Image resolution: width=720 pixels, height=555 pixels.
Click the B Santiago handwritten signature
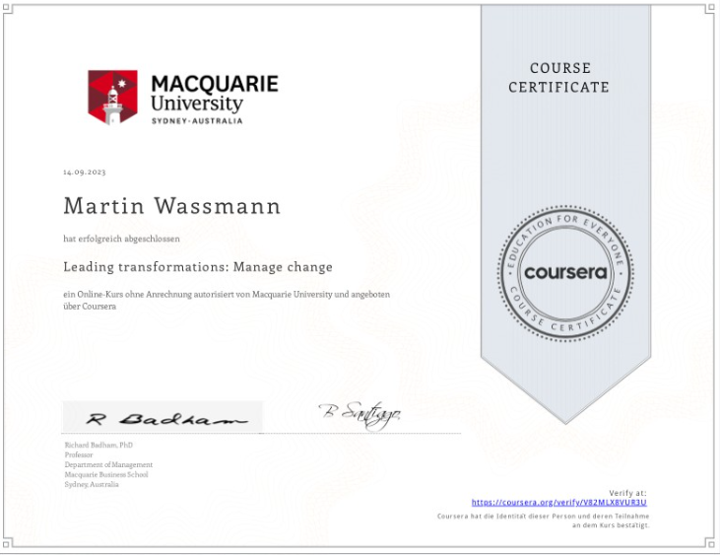tap(360, 413)
